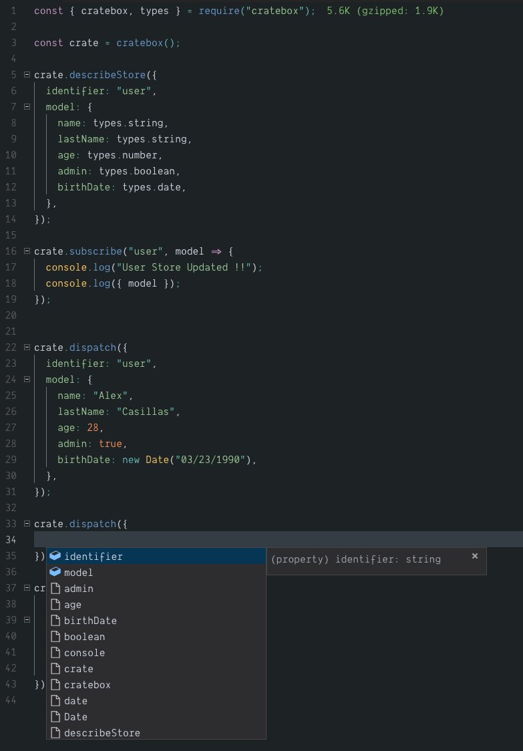Click 'dispatch' method on line 22

(x=92, y=347)
